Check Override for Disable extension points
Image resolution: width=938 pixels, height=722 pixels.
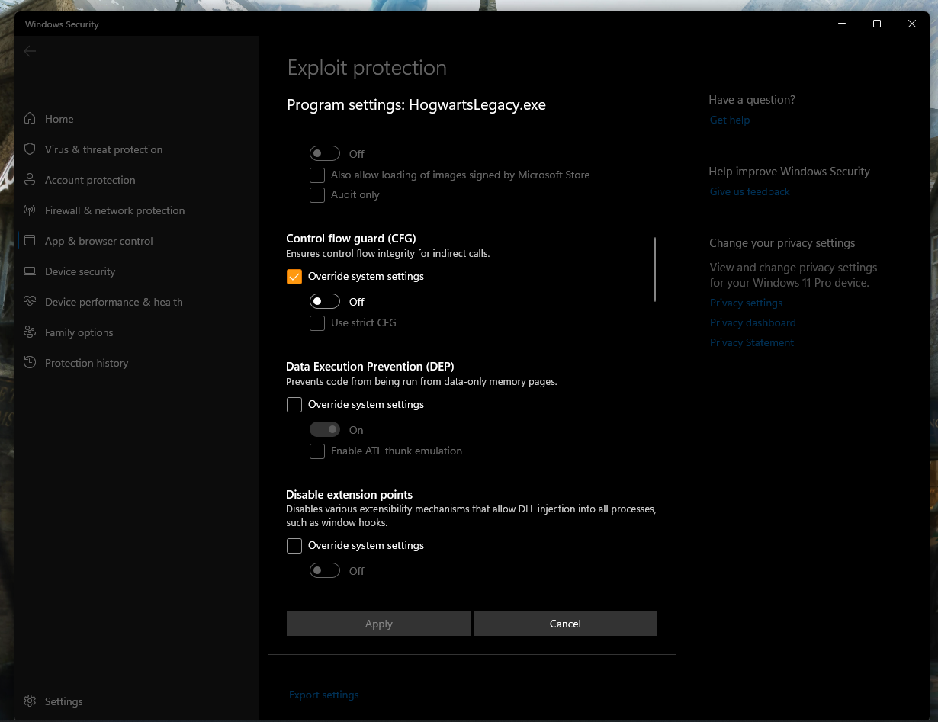click(294, 546)
